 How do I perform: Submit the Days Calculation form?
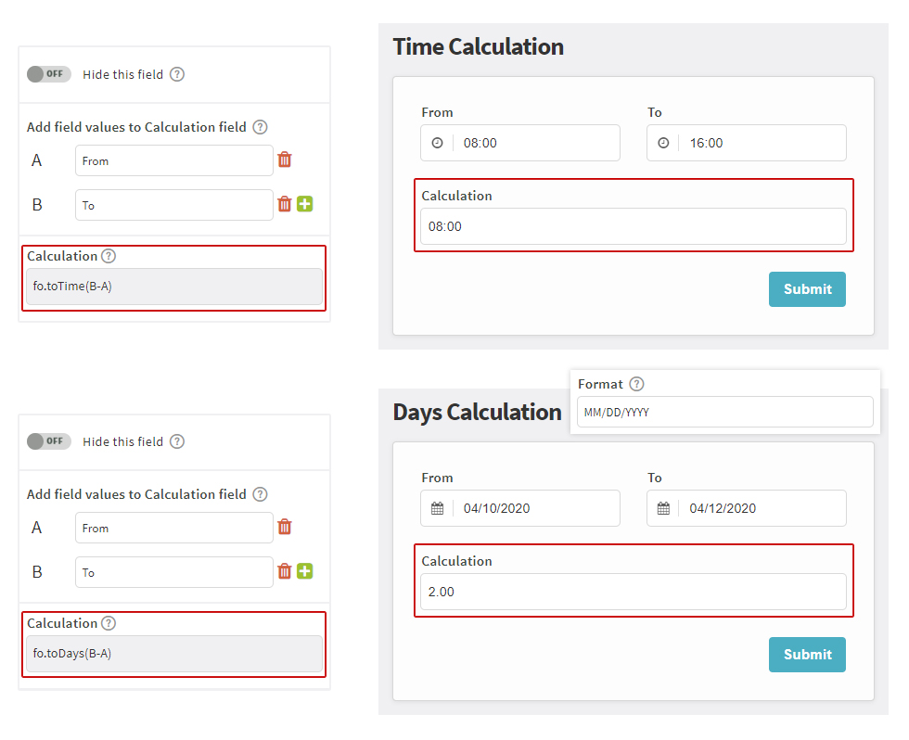pyautogui.click(x=807, y=654)
